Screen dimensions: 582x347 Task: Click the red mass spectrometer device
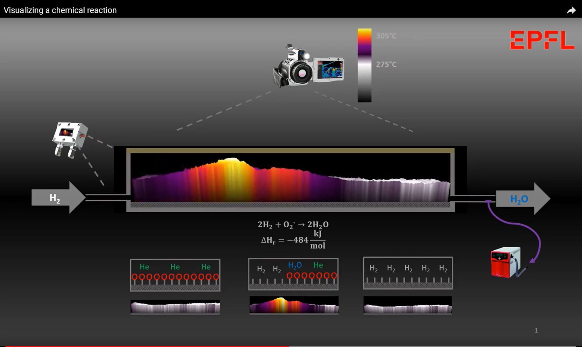(x=506, y=262)
